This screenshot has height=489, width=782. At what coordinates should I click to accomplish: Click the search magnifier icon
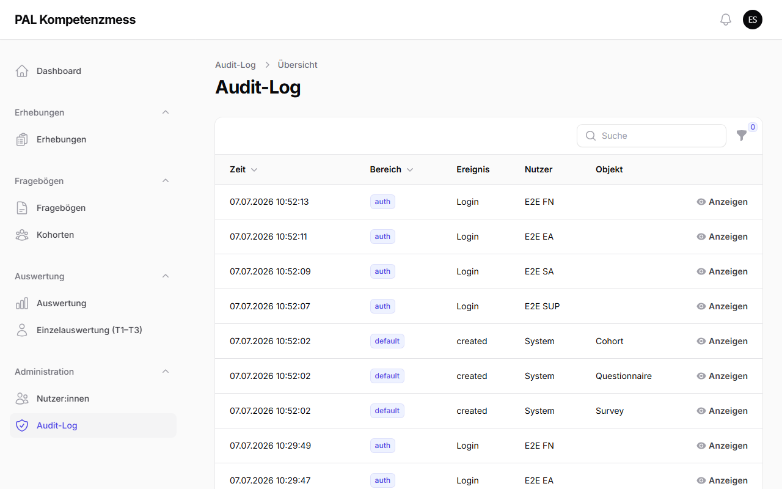pos(590,136)
